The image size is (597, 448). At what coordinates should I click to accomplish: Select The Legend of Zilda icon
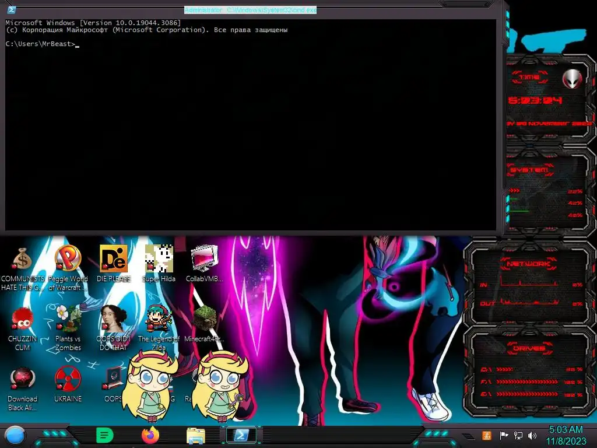click(159, 328)
